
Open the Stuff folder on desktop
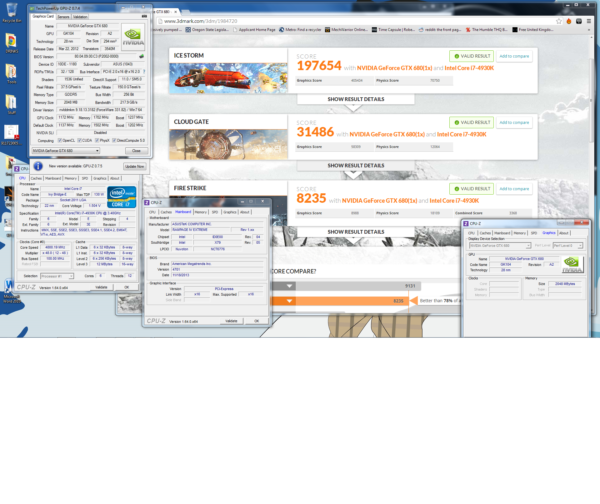point(12,104)
